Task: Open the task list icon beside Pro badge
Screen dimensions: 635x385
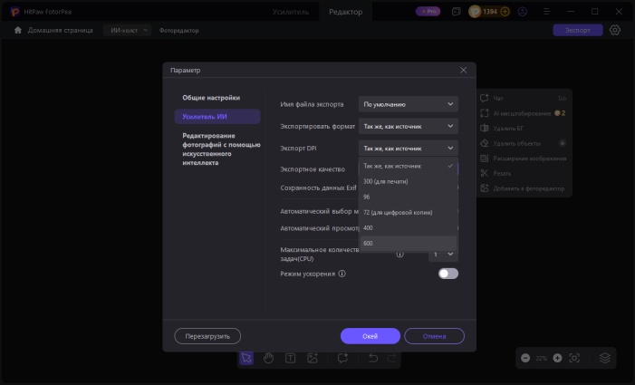Action: [456, 12]
